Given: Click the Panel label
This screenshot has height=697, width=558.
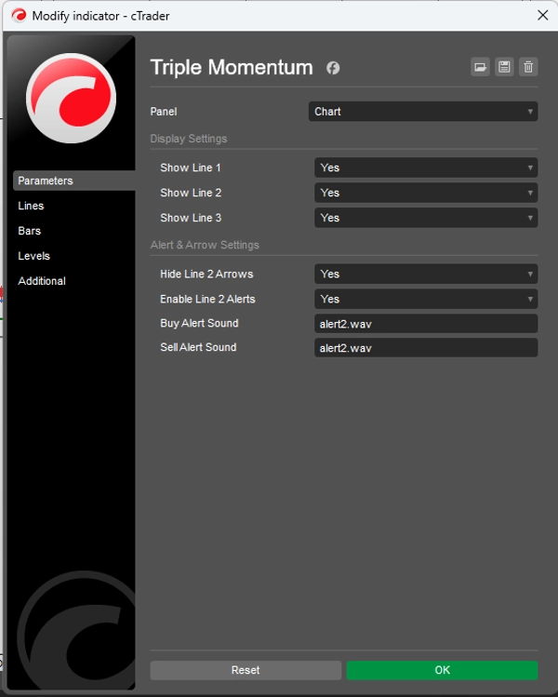Looking at the screenshot, I should pyautogui.click(x=164, y=112).
